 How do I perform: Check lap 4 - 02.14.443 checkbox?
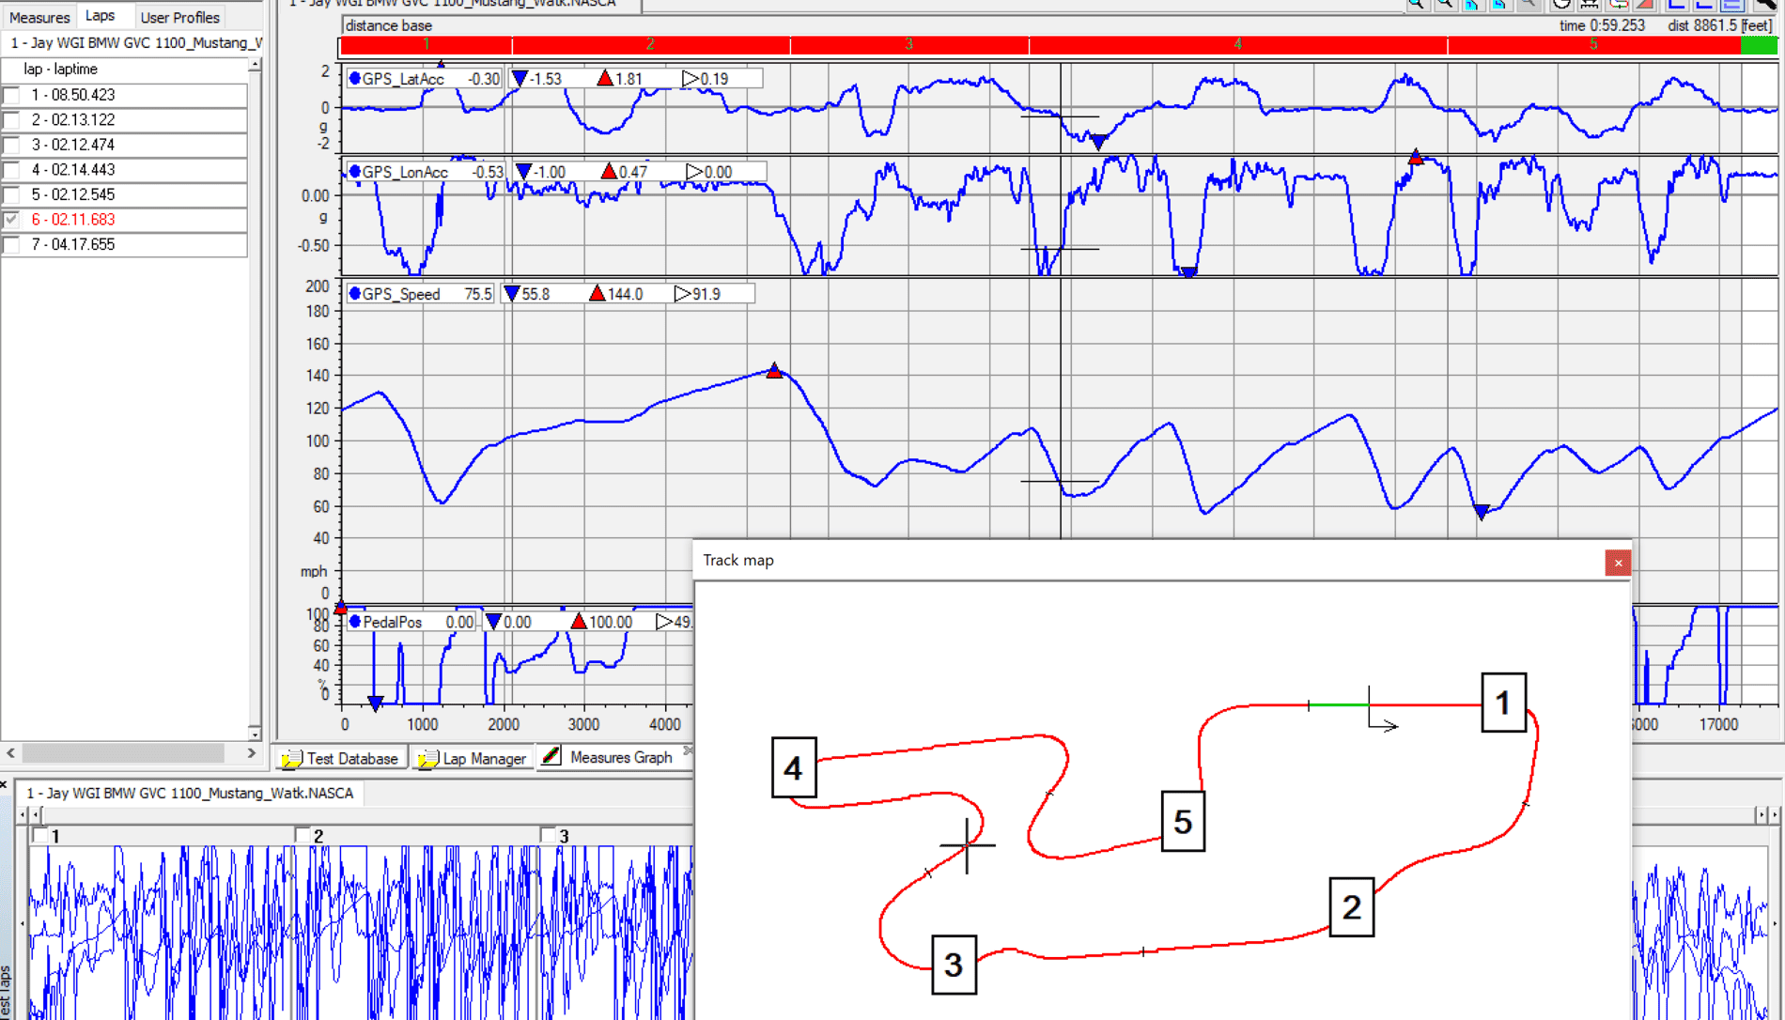pos(11,170)
